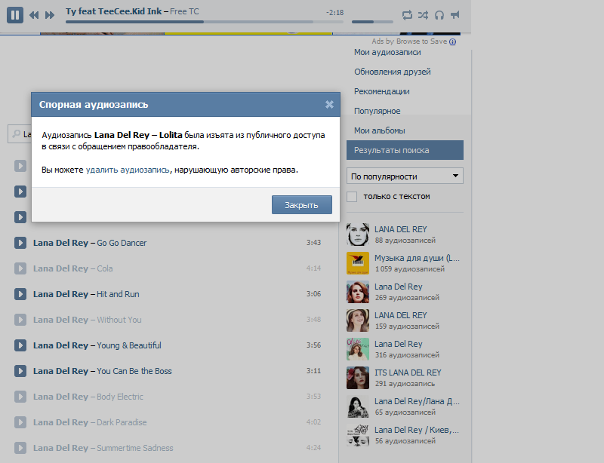Screen dimensions: 604x463
Task: Pause the currently playing track
Action: tap(15, 14)
